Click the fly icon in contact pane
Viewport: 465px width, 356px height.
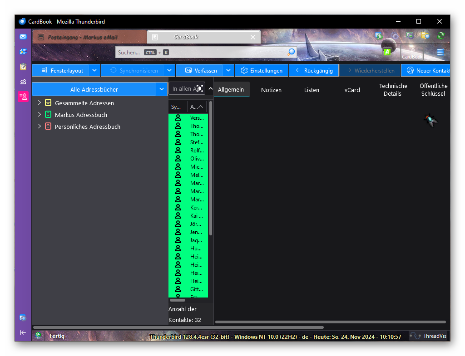click(430, 120)
